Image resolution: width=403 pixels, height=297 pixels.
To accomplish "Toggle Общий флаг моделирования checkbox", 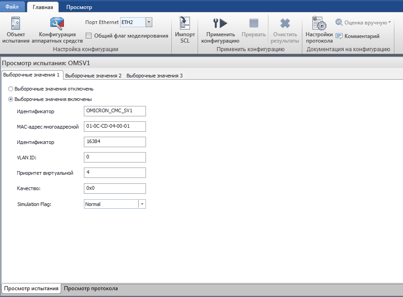I will point(89,36).
